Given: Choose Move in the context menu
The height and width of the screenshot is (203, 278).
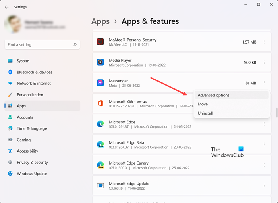Looking at the screenshot, I should pos(232,104).
